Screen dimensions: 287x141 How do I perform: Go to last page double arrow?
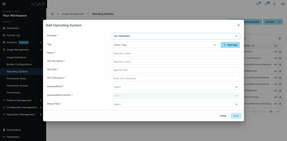[x=264, y=112]
